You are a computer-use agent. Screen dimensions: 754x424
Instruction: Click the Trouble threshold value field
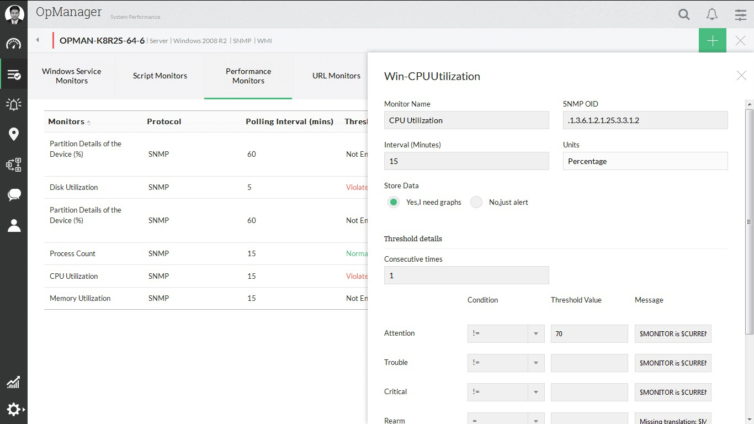590,363
